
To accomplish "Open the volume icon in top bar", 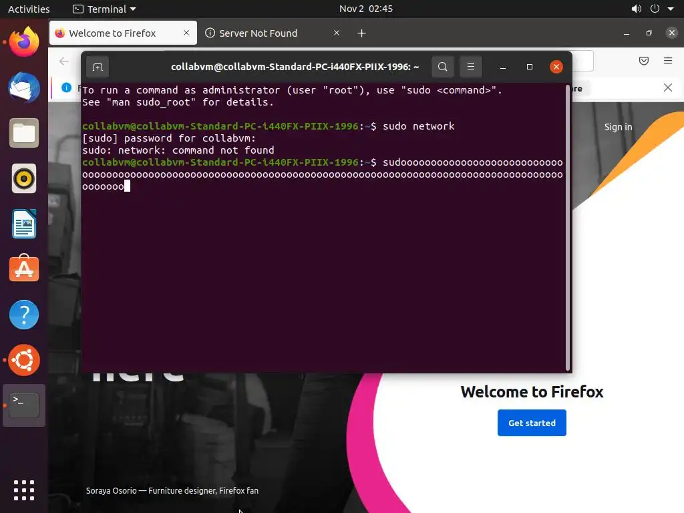I will (637, 9).
